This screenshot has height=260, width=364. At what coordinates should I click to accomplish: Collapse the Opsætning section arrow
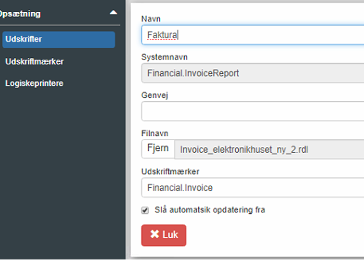(113, 12)
